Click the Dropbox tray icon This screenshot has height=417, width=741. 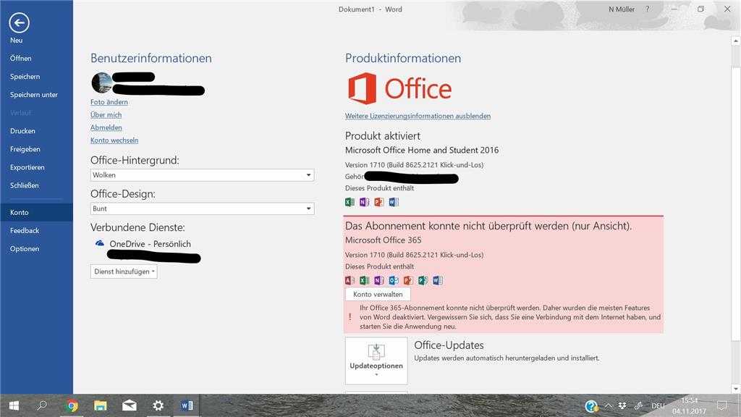622,405
